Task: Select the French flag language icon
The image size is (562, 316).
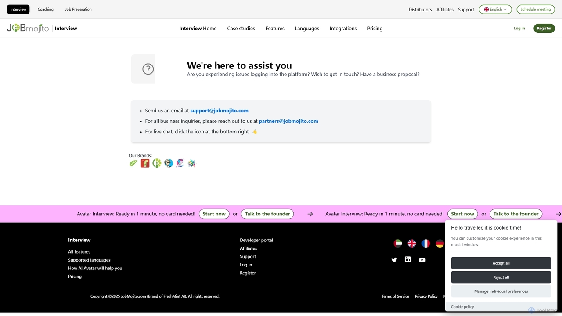Action: [426, 243]
